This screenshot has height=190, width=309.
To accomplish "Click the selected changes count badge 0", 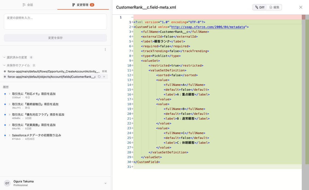I will click(31, 57).
